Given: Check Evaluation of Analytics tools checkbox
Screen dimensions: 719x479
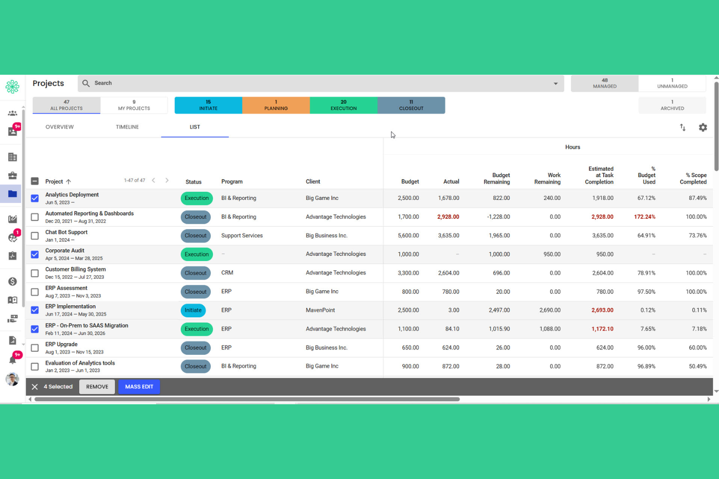Looking at the screenshot, I should [34, 366].
